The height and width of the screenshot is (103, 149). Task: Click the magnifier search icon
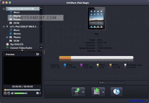[100, 83]
